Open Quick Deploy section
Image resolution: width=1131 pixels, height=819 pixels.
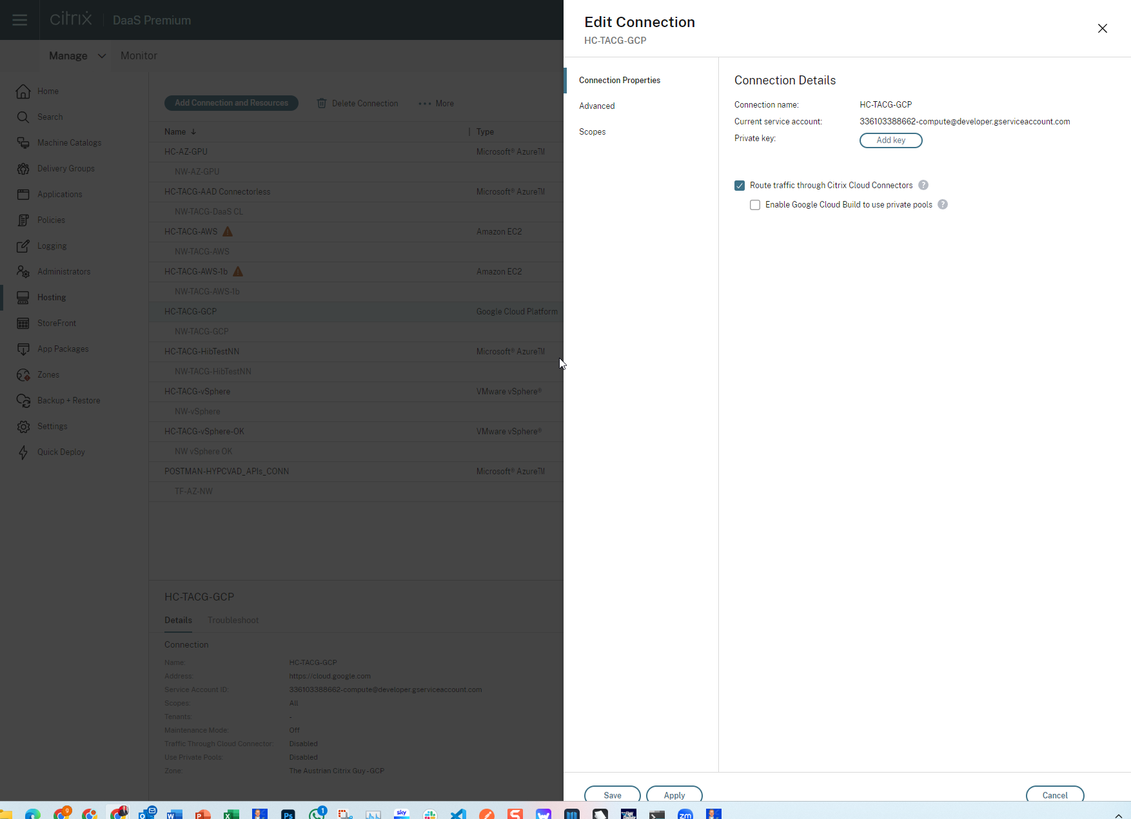point(61,452)
